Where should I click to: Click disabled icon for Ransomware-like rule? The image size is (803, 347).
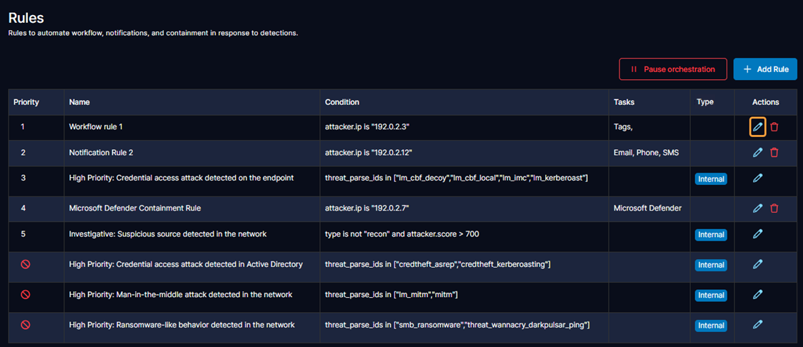point(26,325)
